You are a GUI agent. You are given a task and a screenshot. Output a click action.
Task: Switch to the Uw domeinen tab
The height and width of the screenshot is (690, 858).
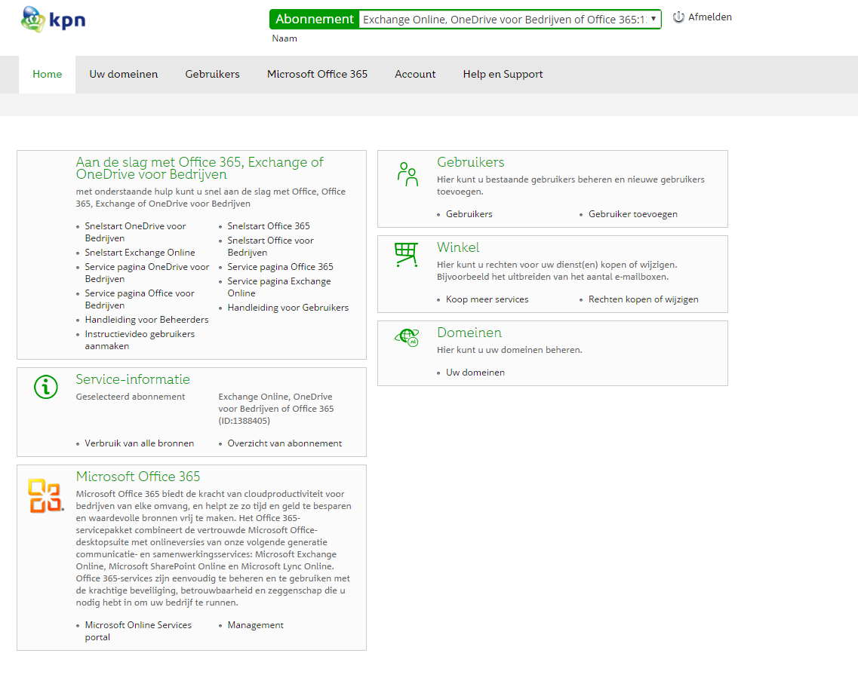(x=123, y=74)
